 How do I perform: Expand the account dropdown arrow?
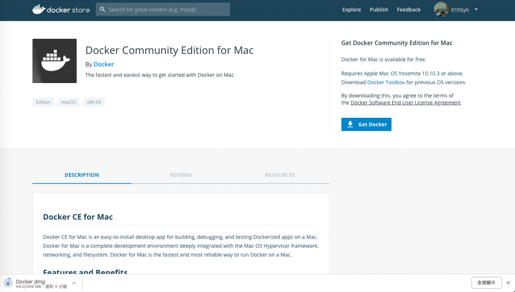coord(476,10)
